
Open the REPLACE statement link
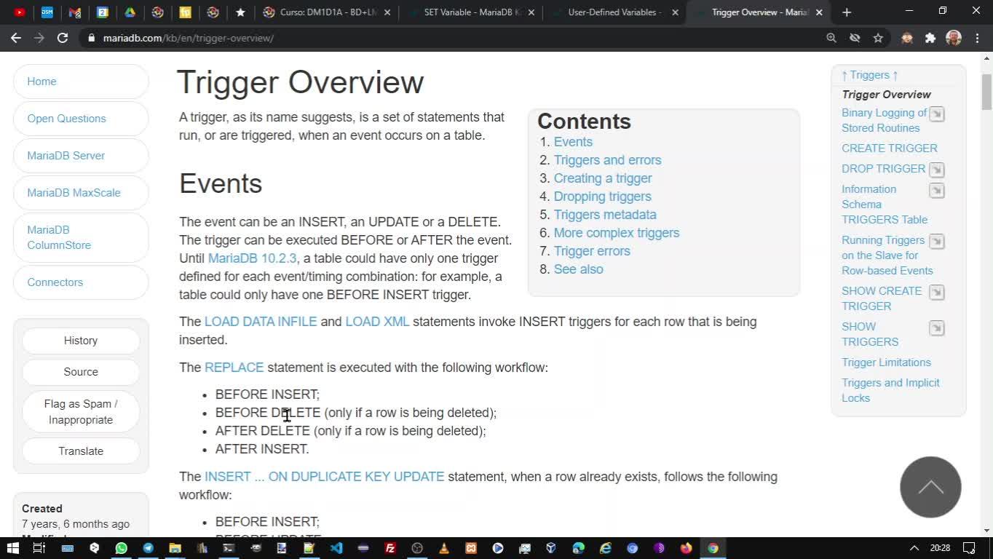[x=234, y=368]
